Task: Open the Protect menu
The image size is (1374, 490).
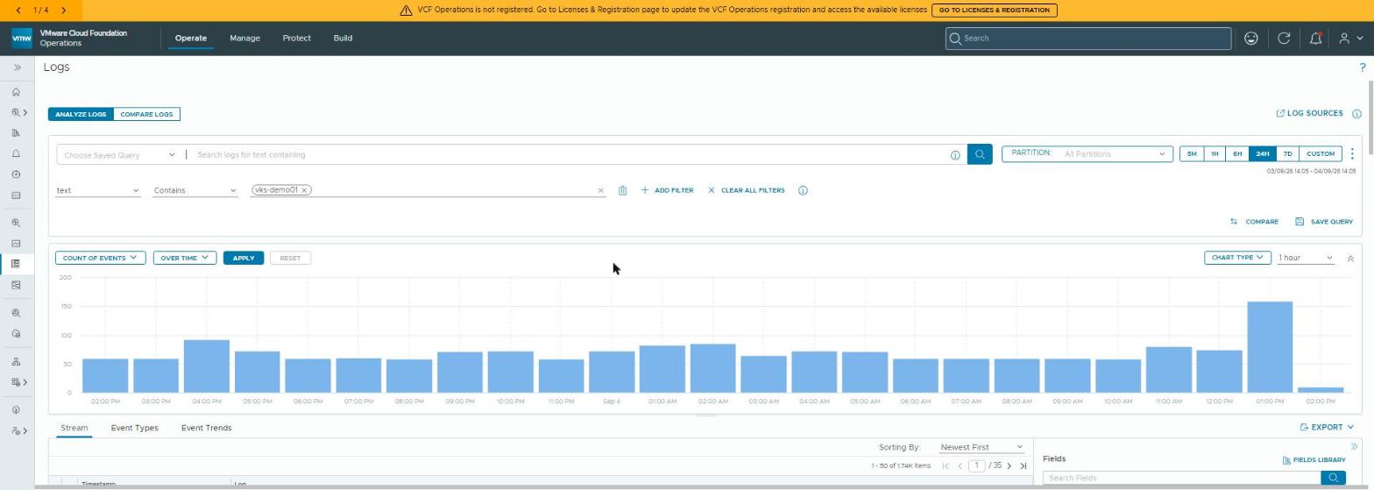Action: pyautogui.click(x=296, y=38)
